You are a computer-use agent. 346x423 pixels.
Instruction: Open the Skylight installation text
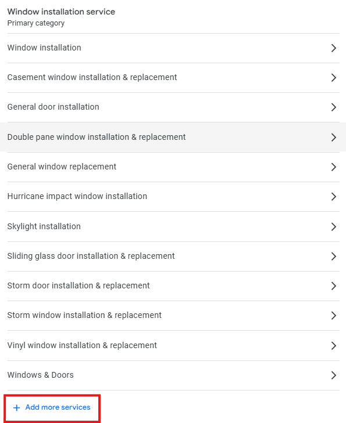tap(44, 226)
